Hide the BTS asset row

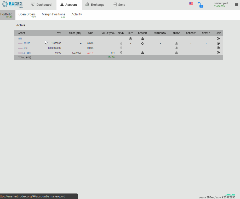[218, 39]
